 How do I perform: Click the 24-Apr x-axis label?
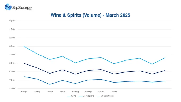(24, 92)
